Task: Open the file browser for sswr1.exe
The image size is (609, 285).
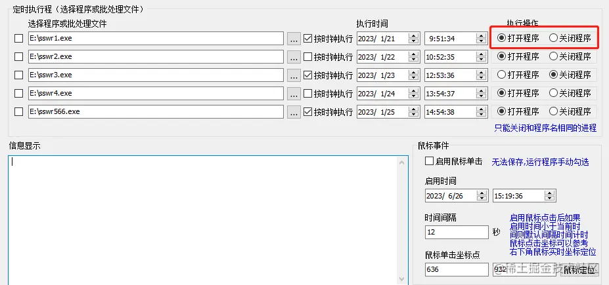Action: click(x=294, y=39)
